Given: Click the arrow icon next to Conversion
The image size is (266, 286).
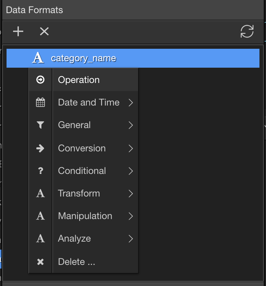Looking at the screenshot, I should (x=40, y=148).
